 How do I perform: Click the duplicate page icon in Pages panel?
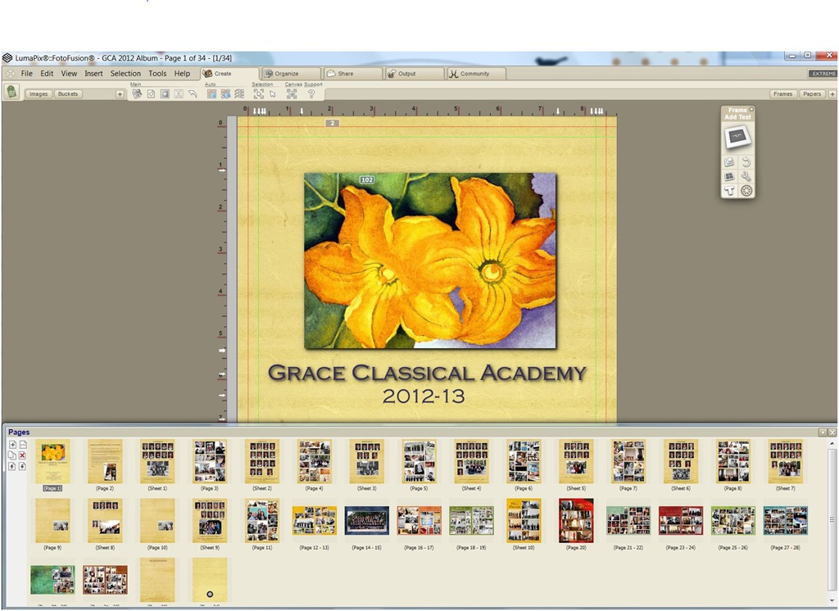coord(12,455)
